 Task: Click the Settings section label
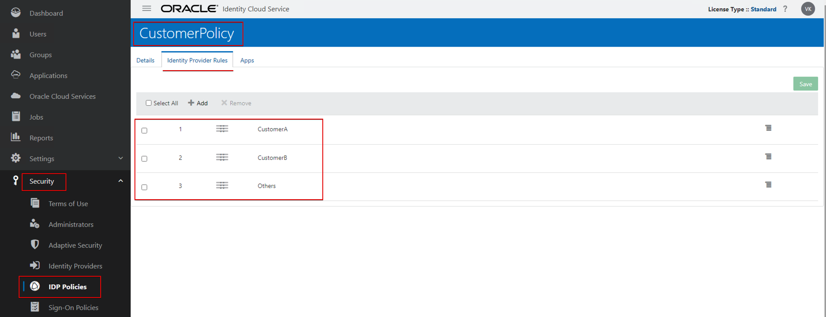(x=42, y=158)
